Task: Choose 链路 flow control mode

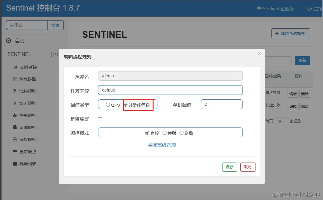Action: 181,133
